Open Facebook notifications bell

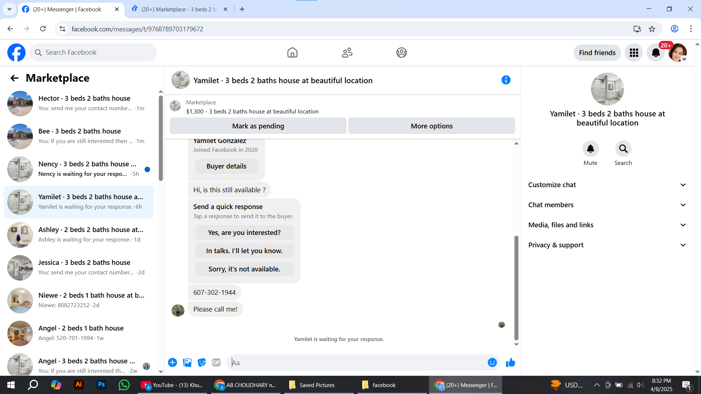click(x=656, y=53)
